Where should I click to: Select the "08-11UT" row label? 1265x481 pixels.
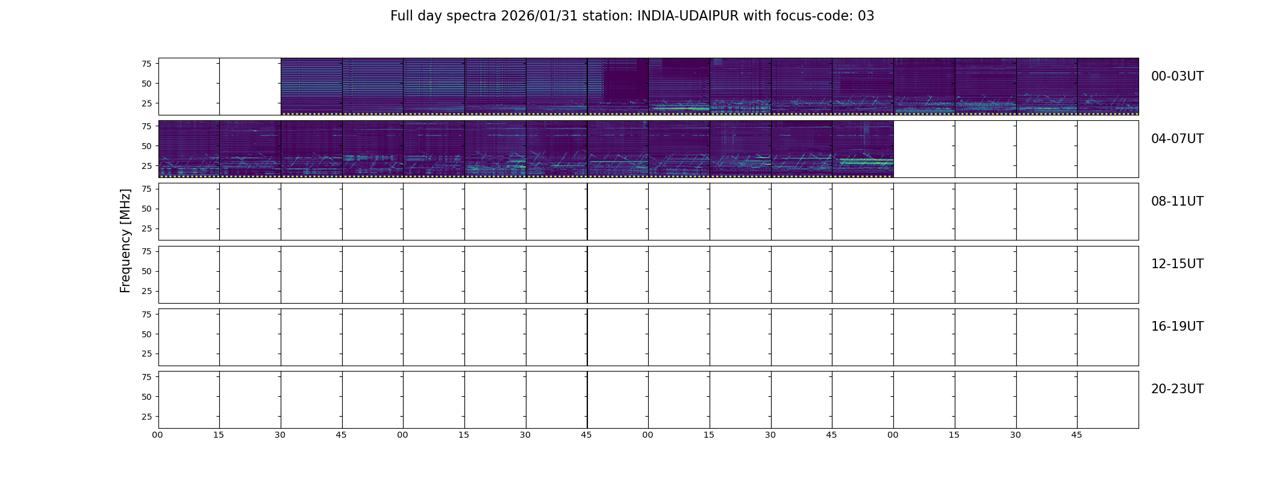[1177, 201]
